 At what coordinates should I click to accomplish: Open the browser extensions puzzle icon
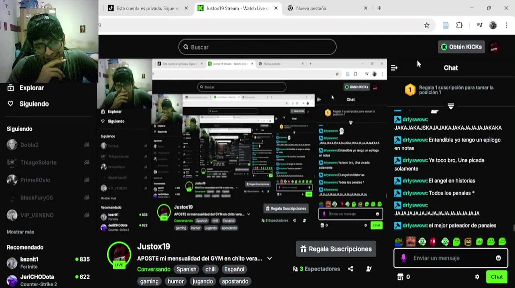click(459, 25)
